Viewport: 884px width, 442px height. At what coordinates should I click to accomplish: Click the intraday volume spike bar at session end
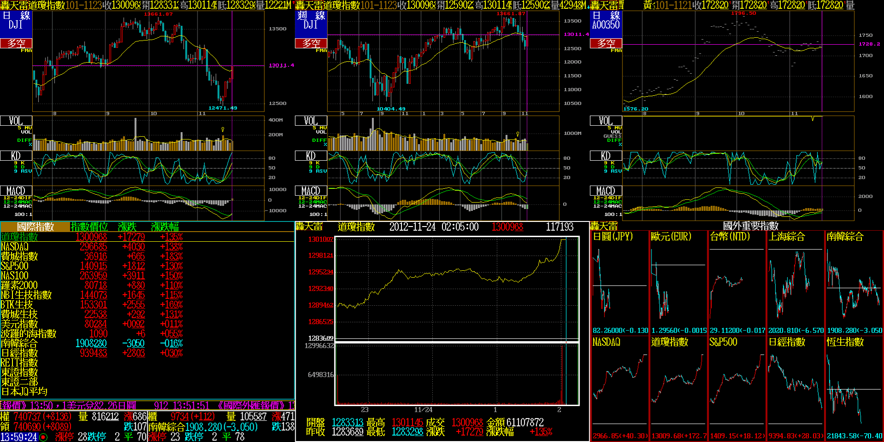pyautogui.click(x=562, y=374)
